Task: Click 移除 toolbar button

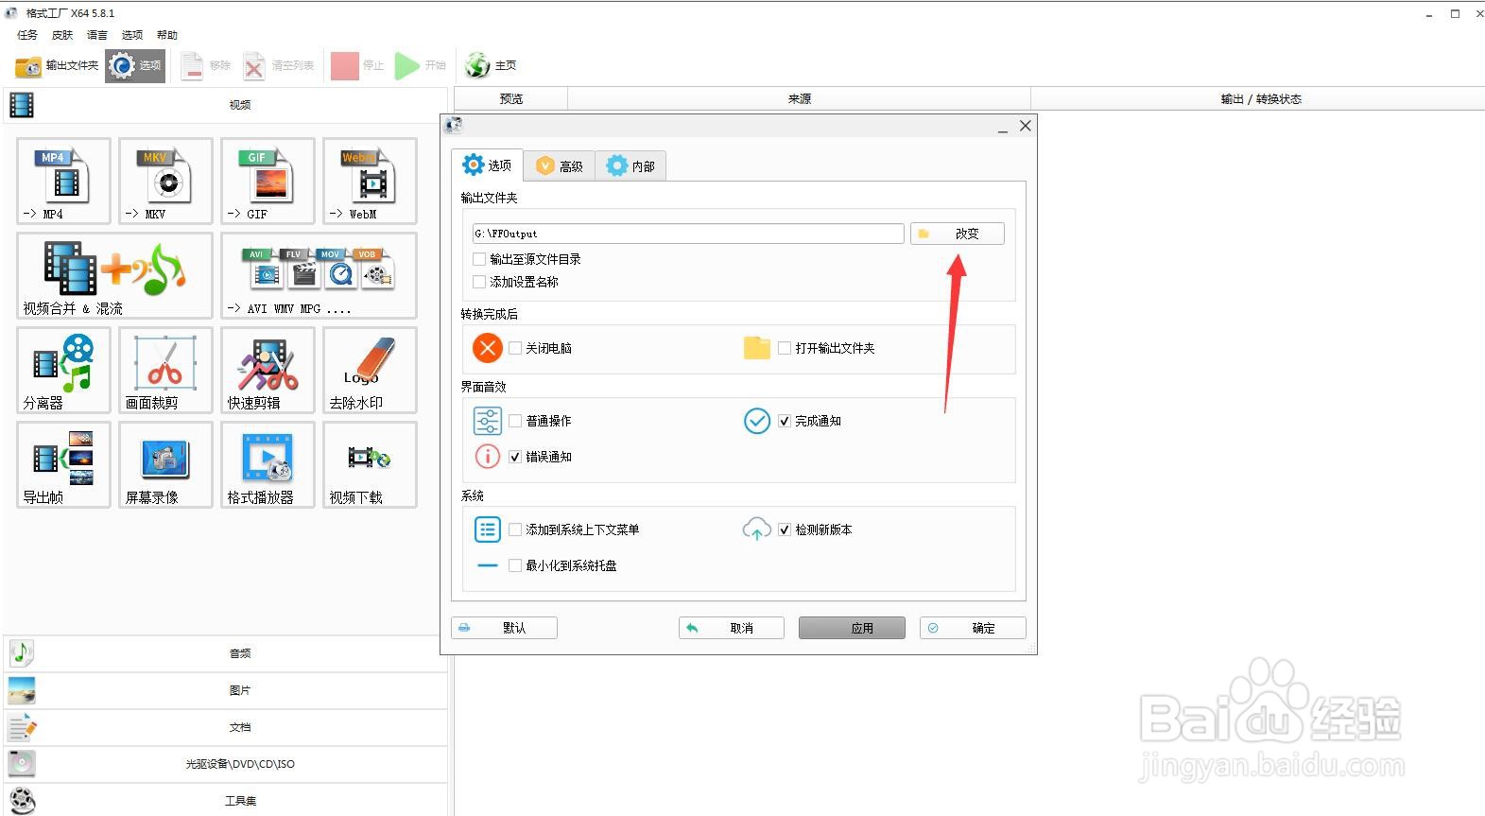Action: (206, 65)
